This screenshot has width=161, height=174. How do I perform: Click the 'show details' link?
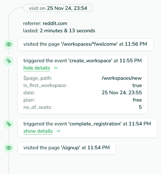38,131
